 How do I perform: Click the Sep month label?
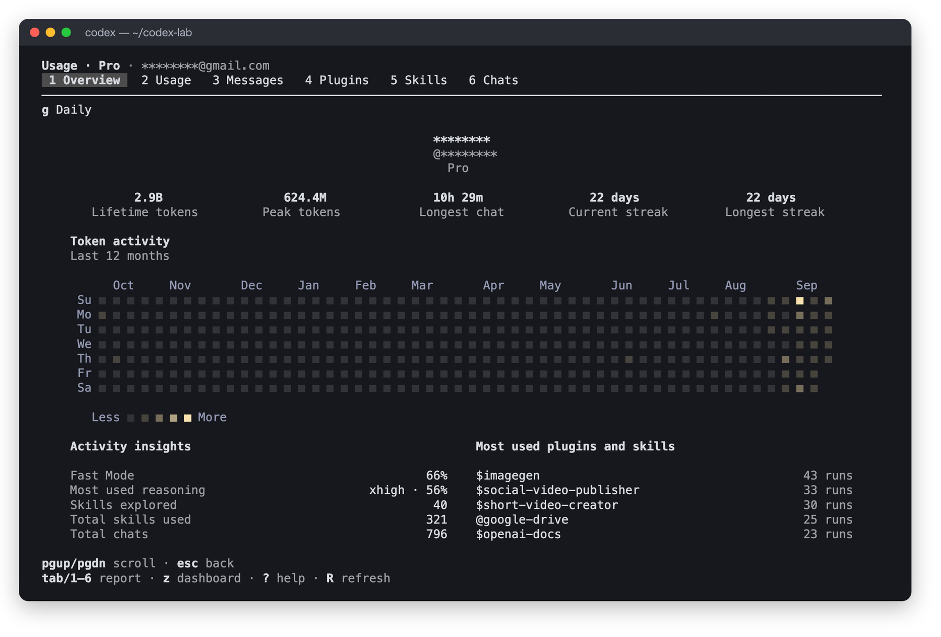[807, 285]
